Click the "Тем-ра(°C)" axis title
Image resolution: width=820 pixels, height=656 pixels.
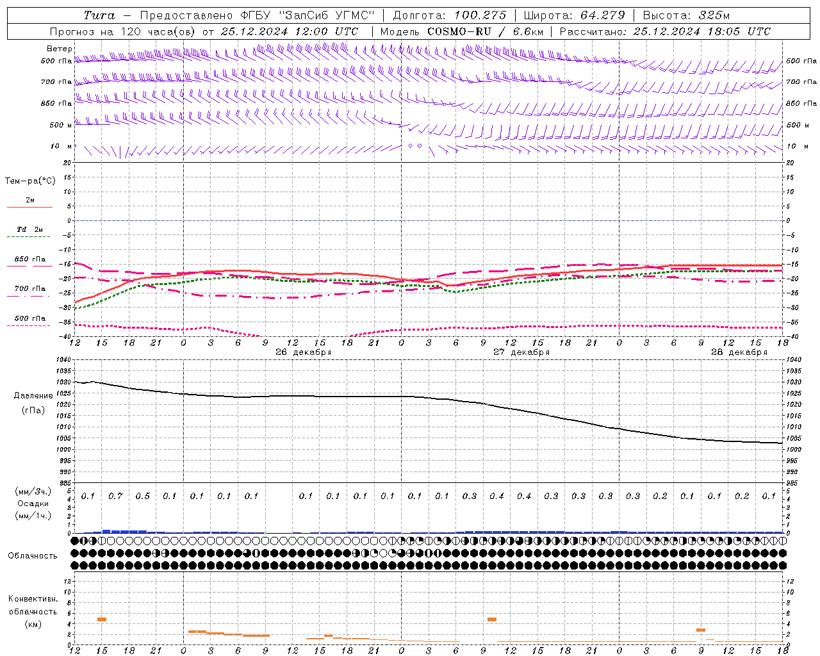30,181
